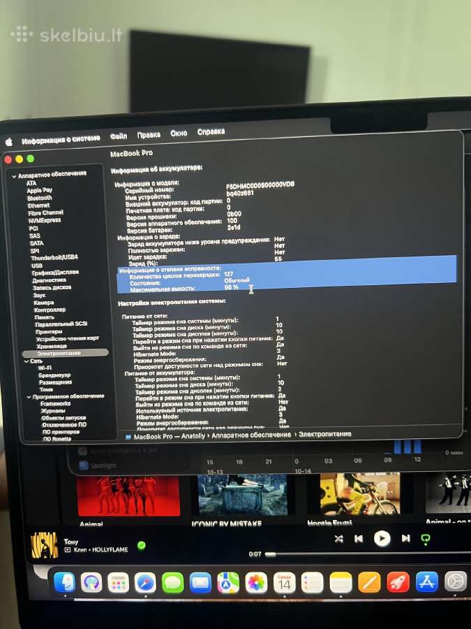Screen dimensions: 471x629
Task: Select ATA in the sidebar
Action: pos(31,183)
